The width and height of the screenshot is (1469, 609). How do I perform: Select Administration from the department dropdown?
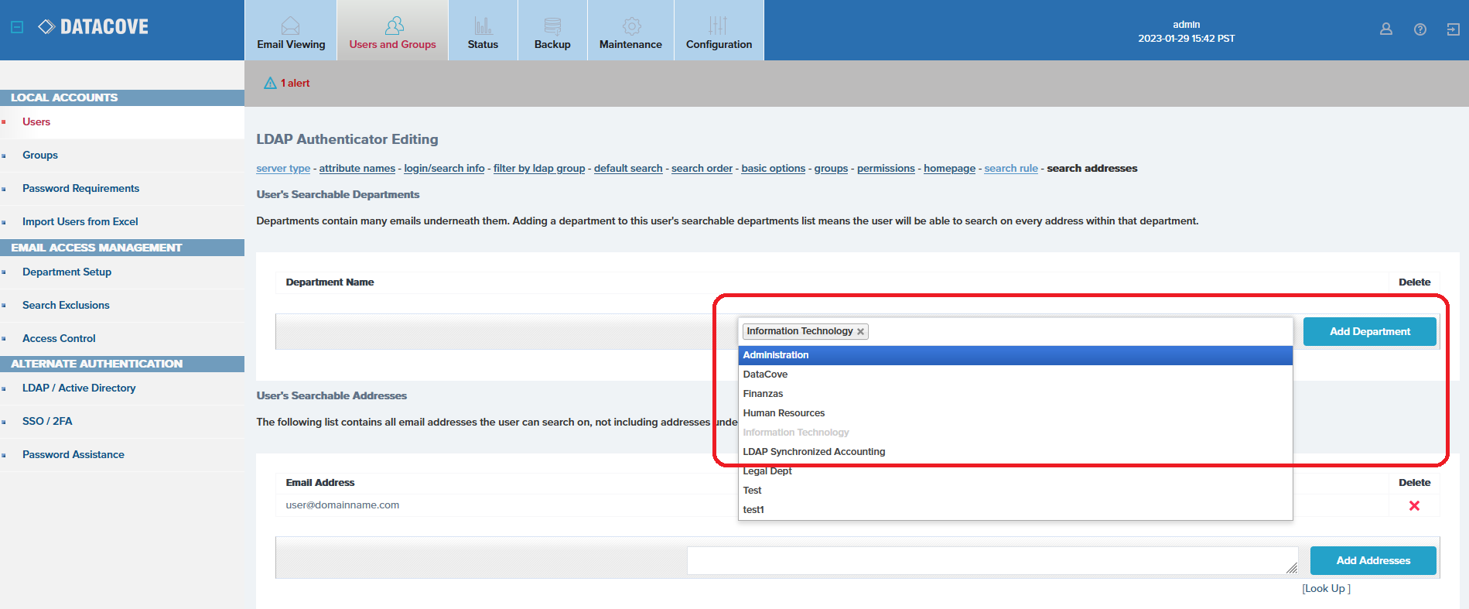click(776, 355)
